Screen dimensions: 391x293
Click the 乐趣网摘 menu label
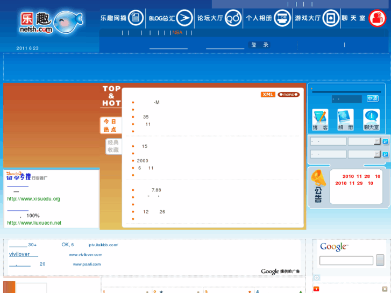113,18
